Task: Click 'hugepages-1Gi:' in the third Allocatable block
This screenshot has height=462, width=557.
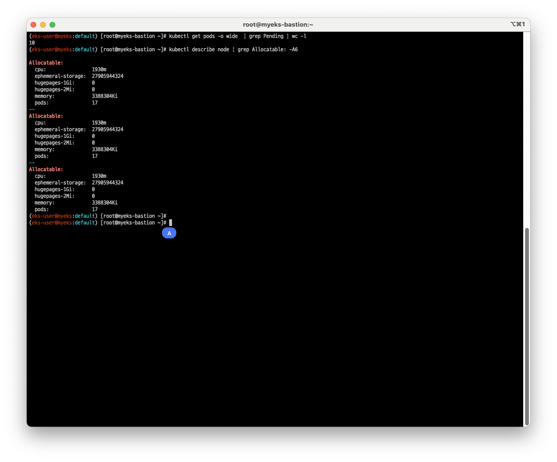Action: tap(54, 189)
